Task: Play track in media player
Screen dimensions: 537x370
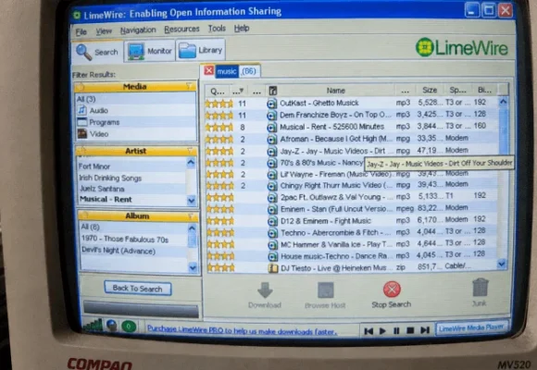Action: click(x=382, y=331)
